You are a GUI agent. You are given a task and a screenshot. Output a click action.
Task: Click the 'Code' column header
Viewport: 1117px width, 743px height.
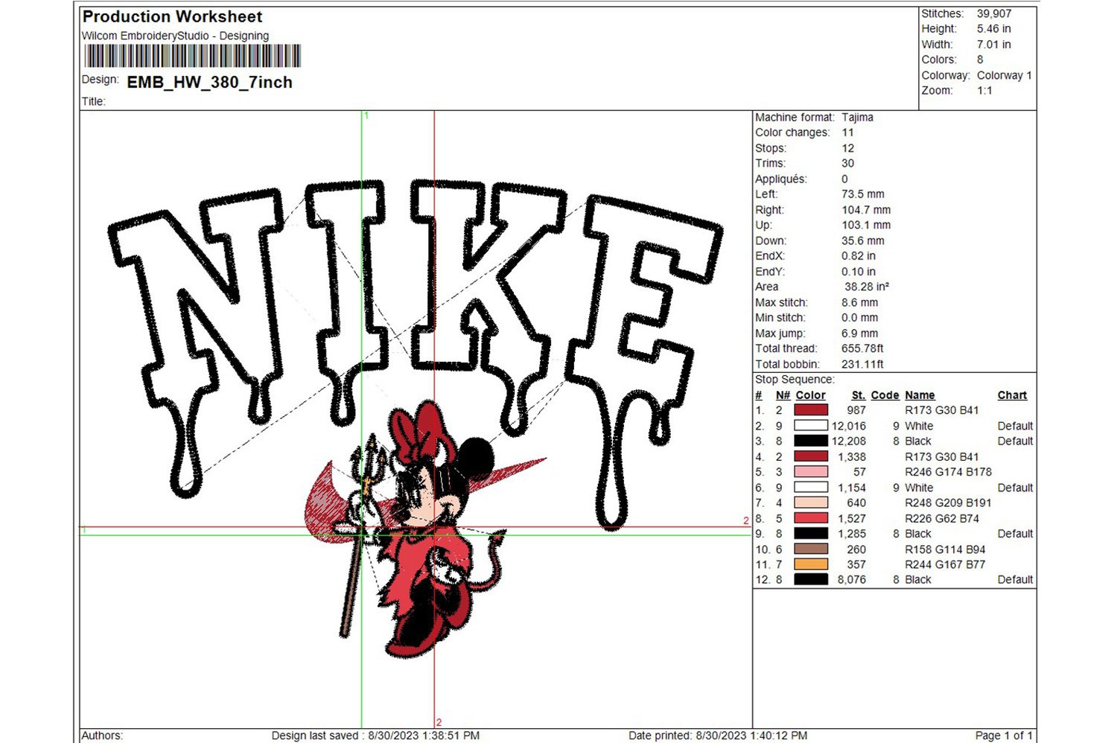click(885, 395)
